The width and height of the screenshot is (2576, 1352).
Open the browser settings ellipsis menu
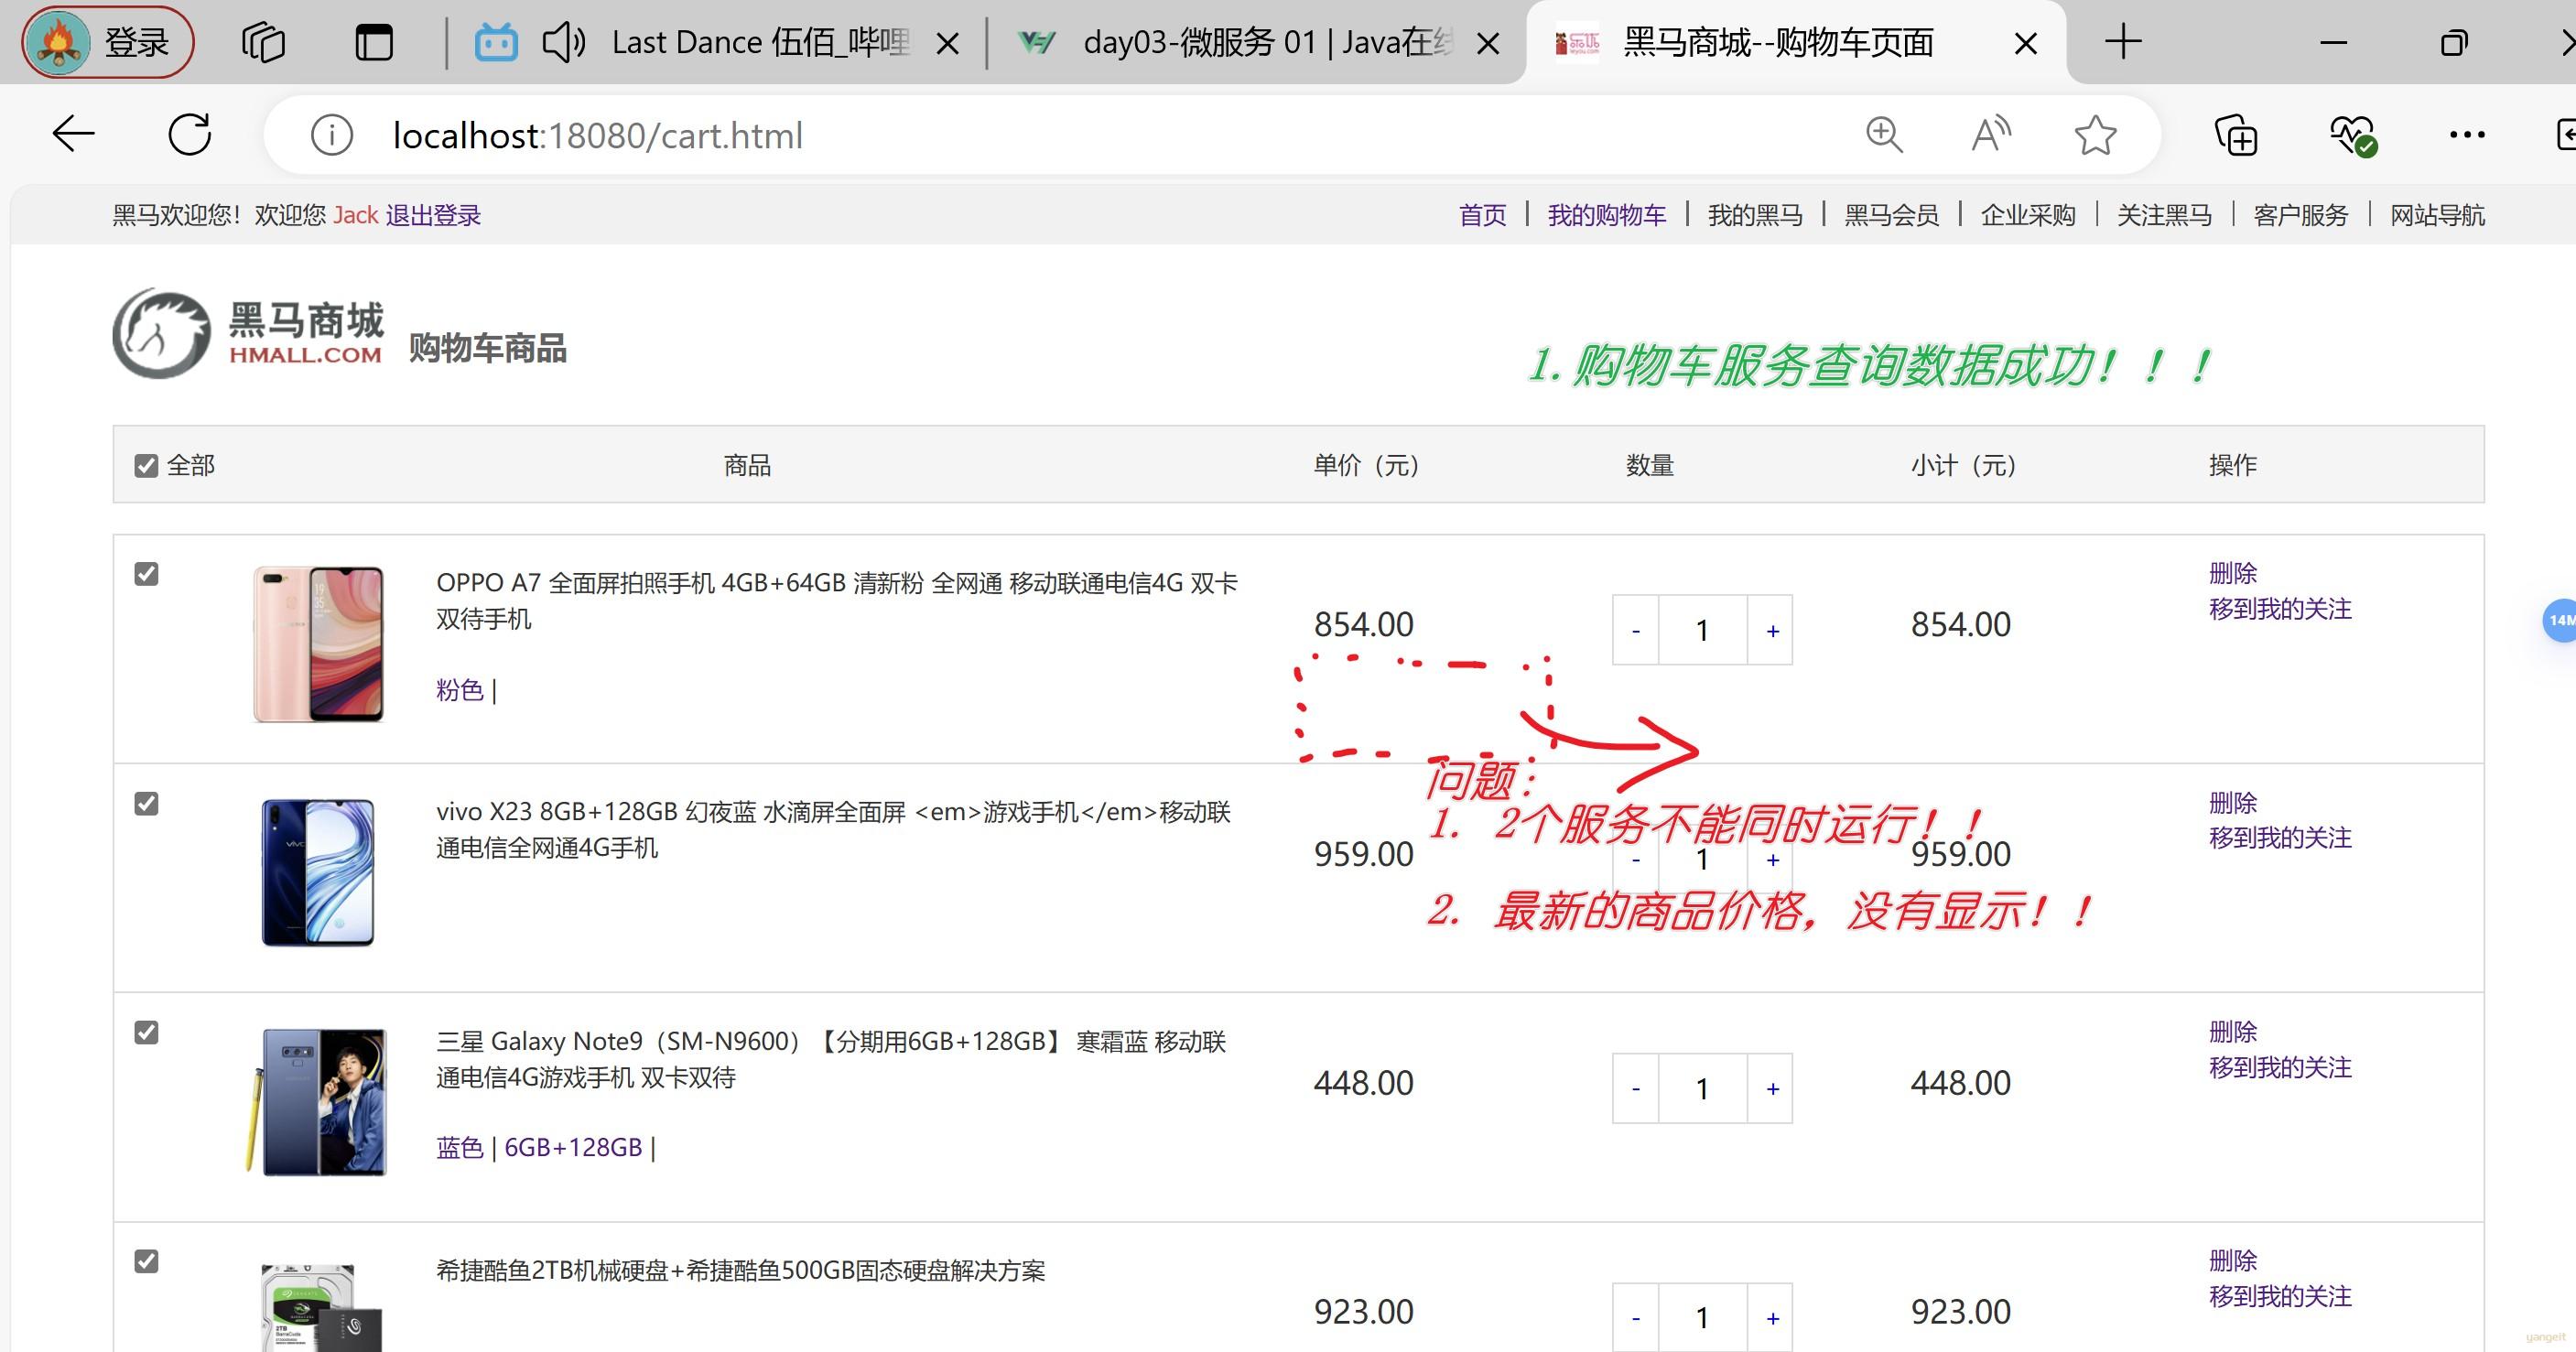[x=2467, y=135]
